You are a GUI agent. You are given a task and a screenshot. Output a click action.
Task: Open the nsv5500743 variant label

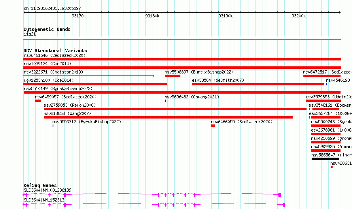click(331, 122)
